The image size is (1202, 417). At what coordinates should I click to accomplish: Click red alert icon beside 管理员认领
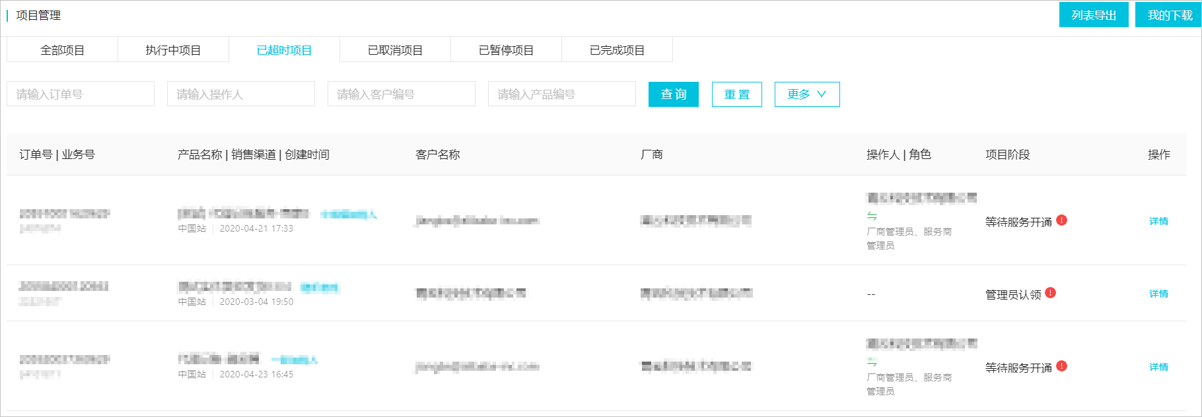1050,293
